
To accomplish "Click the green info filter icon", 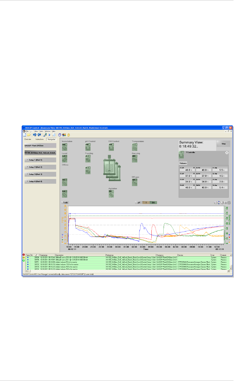I will (24, 260).
